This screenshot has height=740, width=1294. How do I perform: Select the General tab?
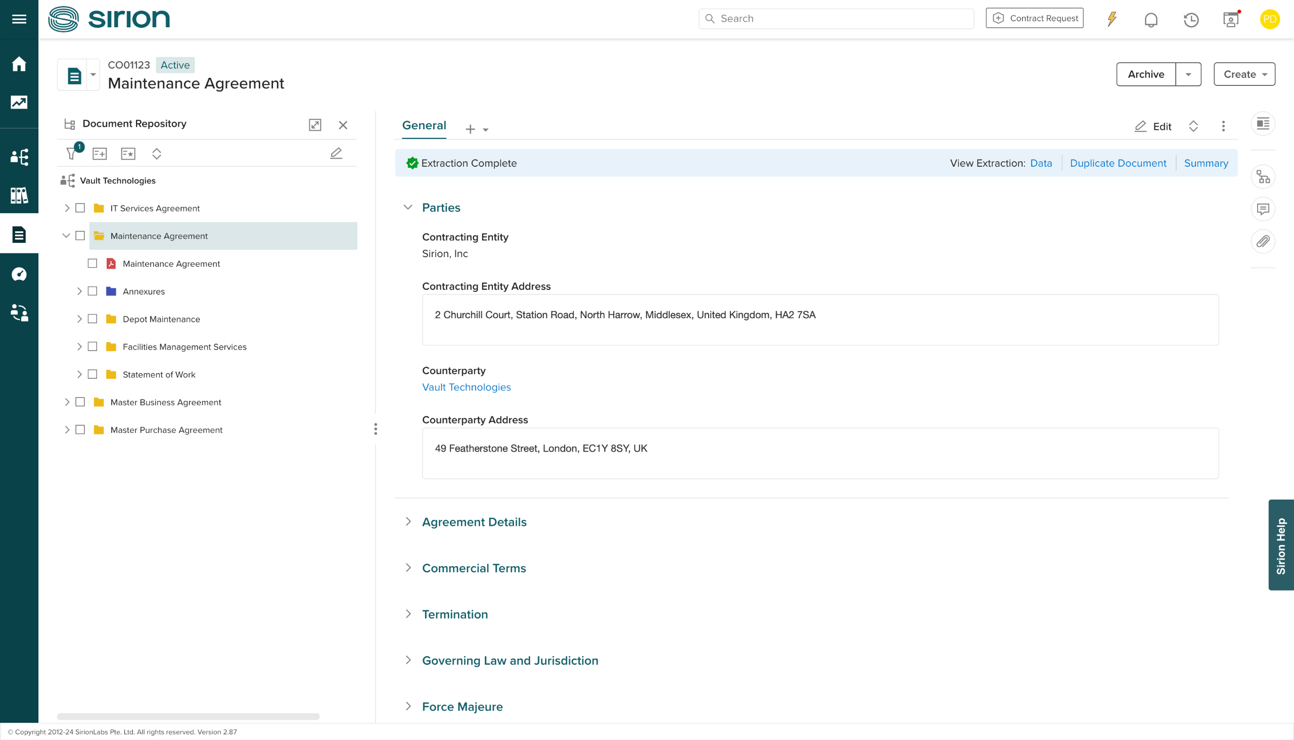coord(424,125)
